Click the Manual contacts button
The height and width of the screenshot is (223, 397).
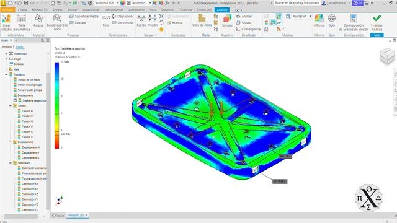click(x=175, y=23)
